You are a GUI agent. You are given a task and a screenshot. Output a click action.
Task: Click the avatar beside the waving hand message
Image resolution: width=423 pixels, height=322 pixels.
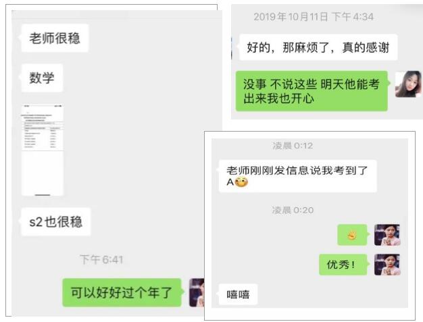tap(387, 235)
